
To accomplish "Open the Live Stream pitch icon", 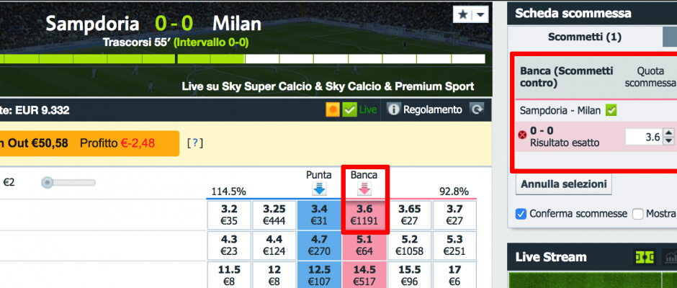I will coord(643,257).
